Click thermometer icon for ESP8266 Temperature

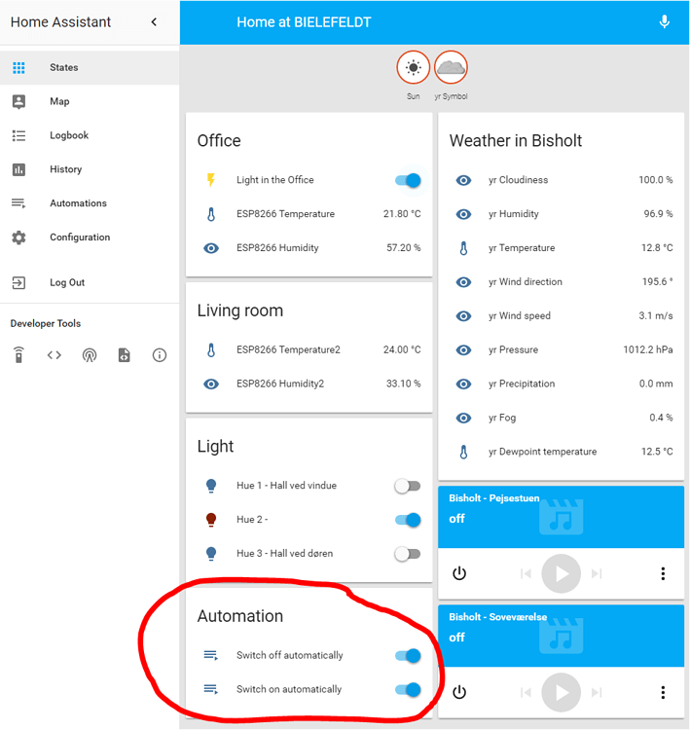click(x=211, y=214)
